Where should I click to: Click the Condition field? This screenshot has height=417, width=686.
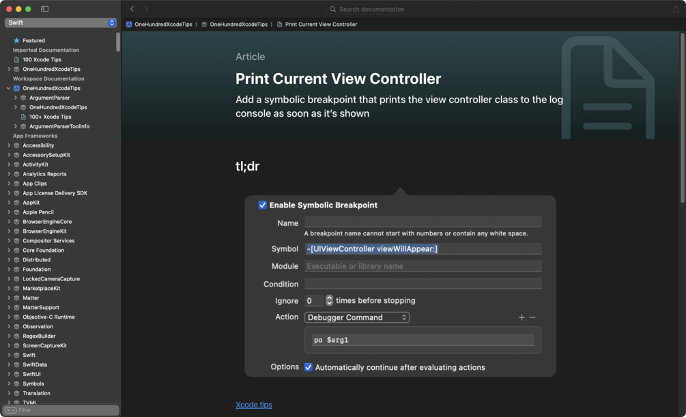[x=423, y=283]
